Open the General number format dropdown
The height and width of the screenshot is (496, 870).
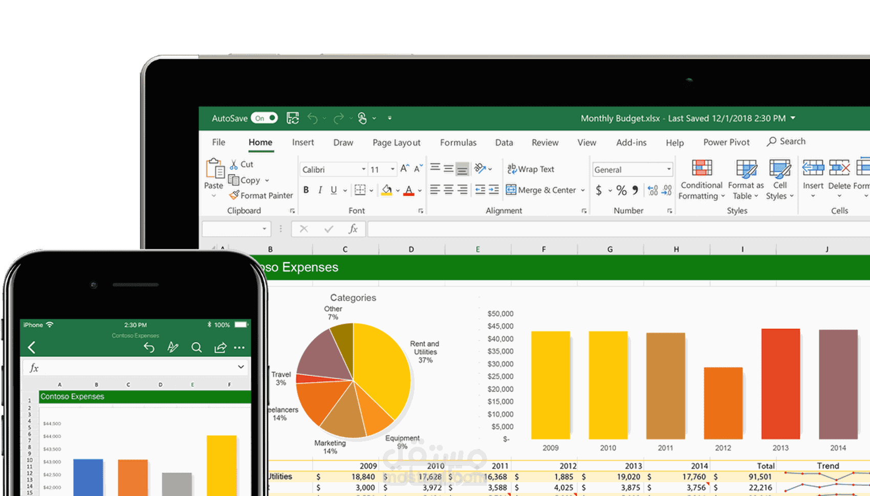(668, 169)
